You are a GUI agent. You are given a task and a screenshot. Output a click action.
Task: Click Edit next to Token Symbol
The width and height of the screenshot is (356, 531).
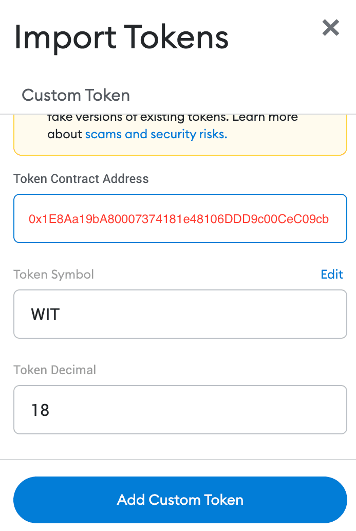pyautogui.click(x=332, y=274)
